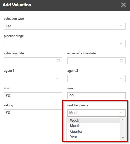130x144 pixels.
Task: Focus the asking price input field
Action: point(33,113)
